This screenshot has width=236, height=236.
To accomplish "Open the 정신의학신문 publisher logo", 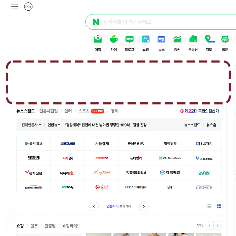I will point(204,187).
